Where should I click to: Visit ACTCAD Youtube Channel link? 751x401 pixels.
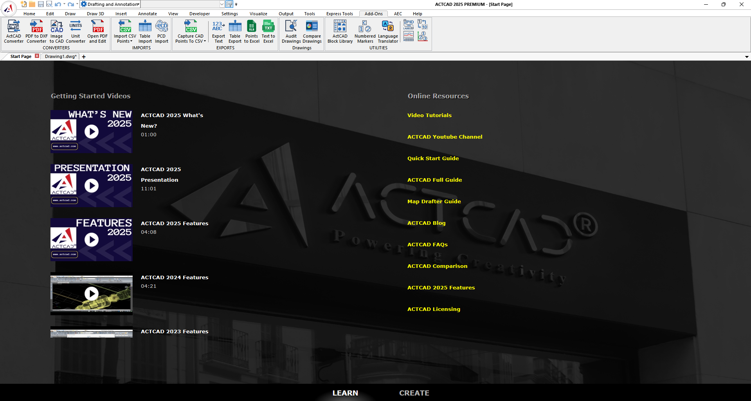pos(445,137)
